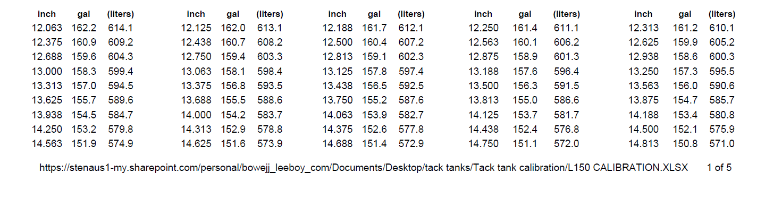
Task: Select the 13.563 inch cell
Action: pyautogui.click(x=643, y=85)
